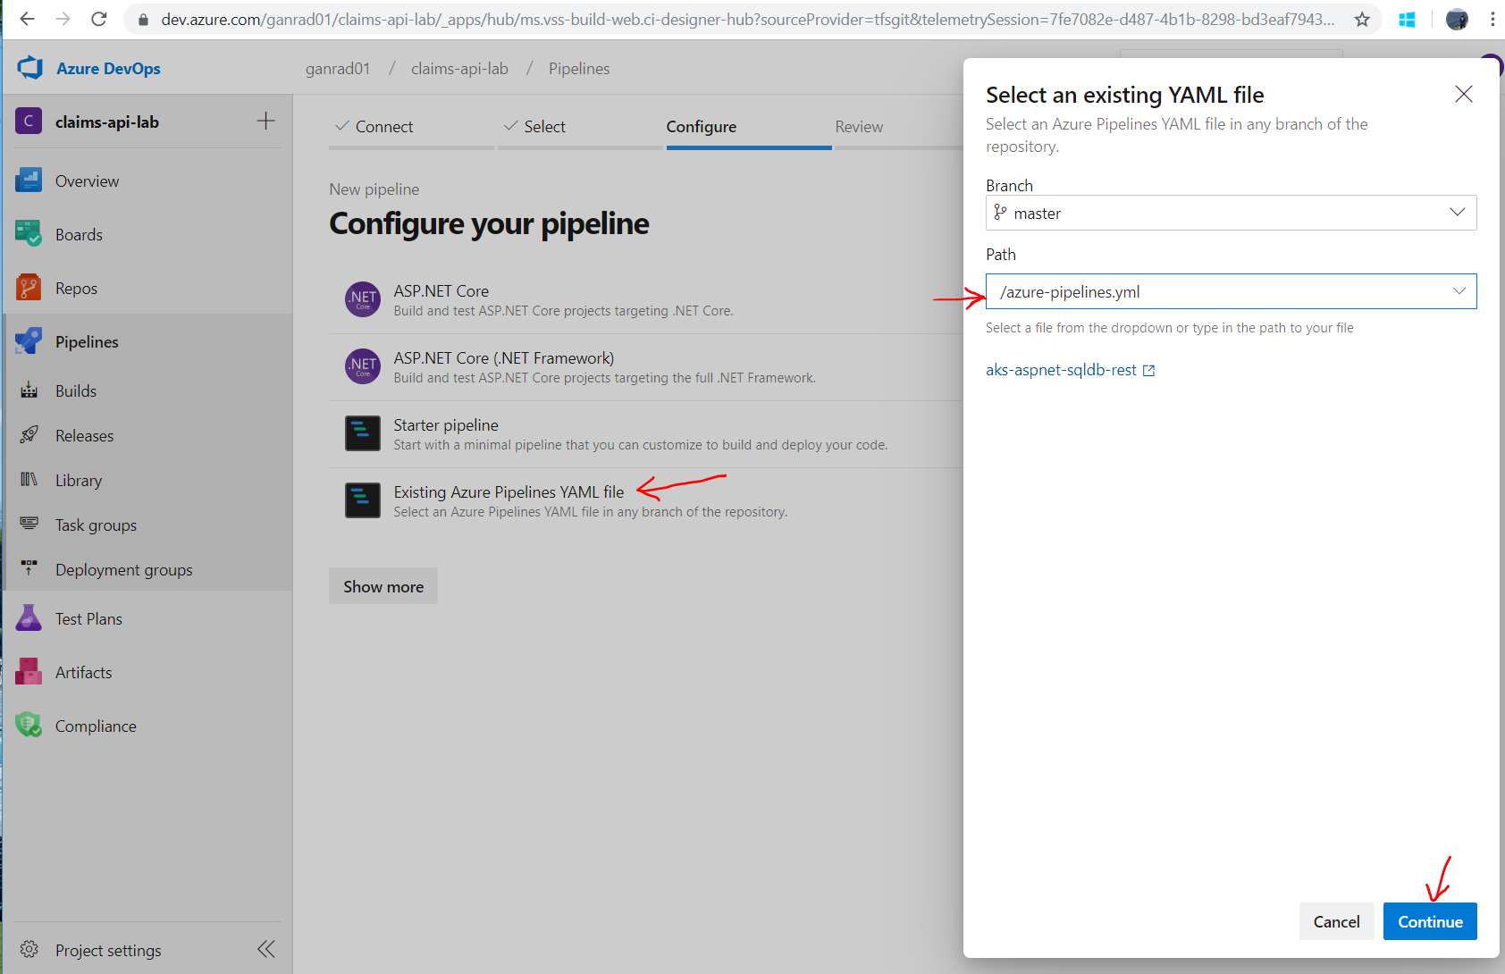
Task: Open the Builds icon in sidebar
Action: point(29,390)
